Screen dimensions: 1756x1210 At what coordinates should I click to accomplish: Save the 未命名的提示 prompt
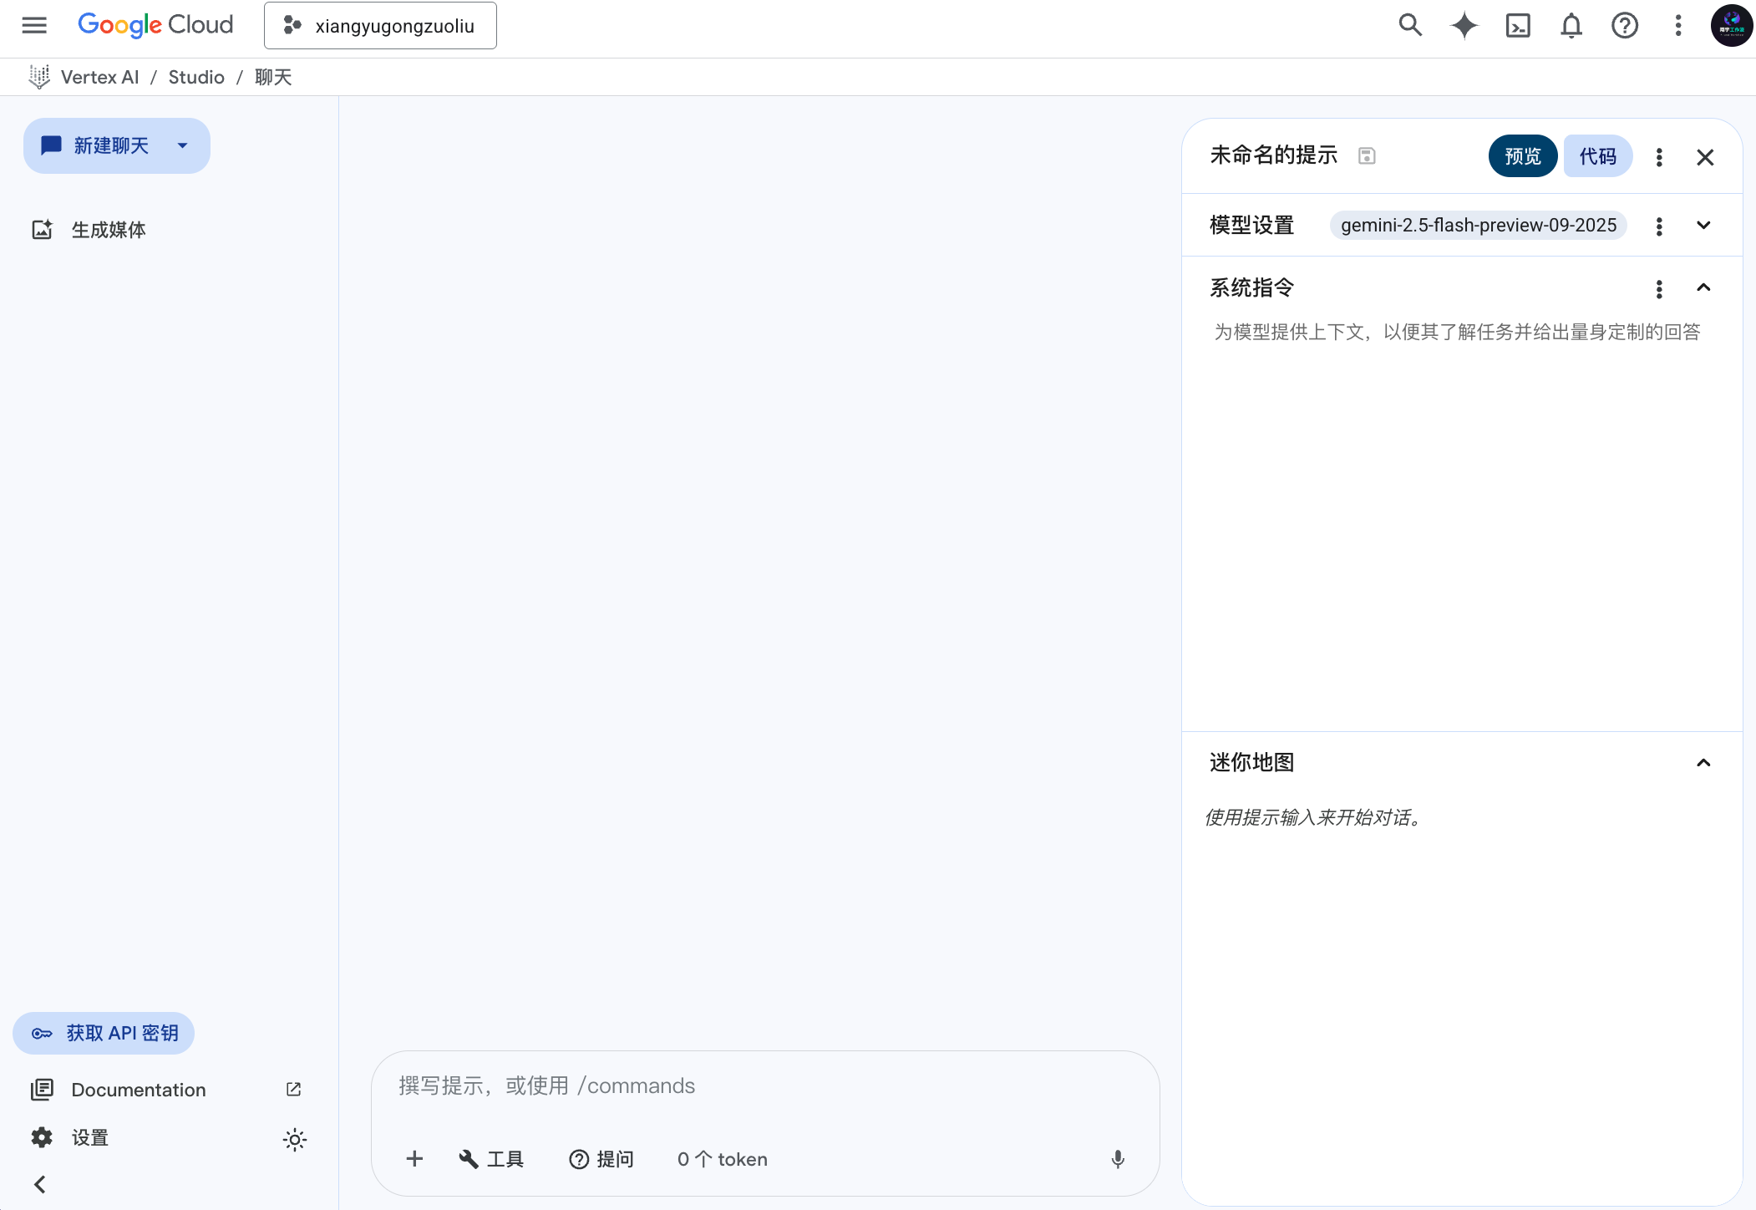(1368, 155)
